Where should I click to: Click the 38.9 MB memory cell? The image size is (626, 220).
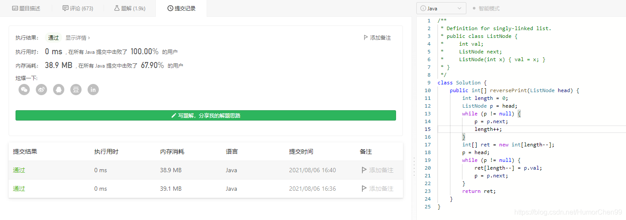171,170
